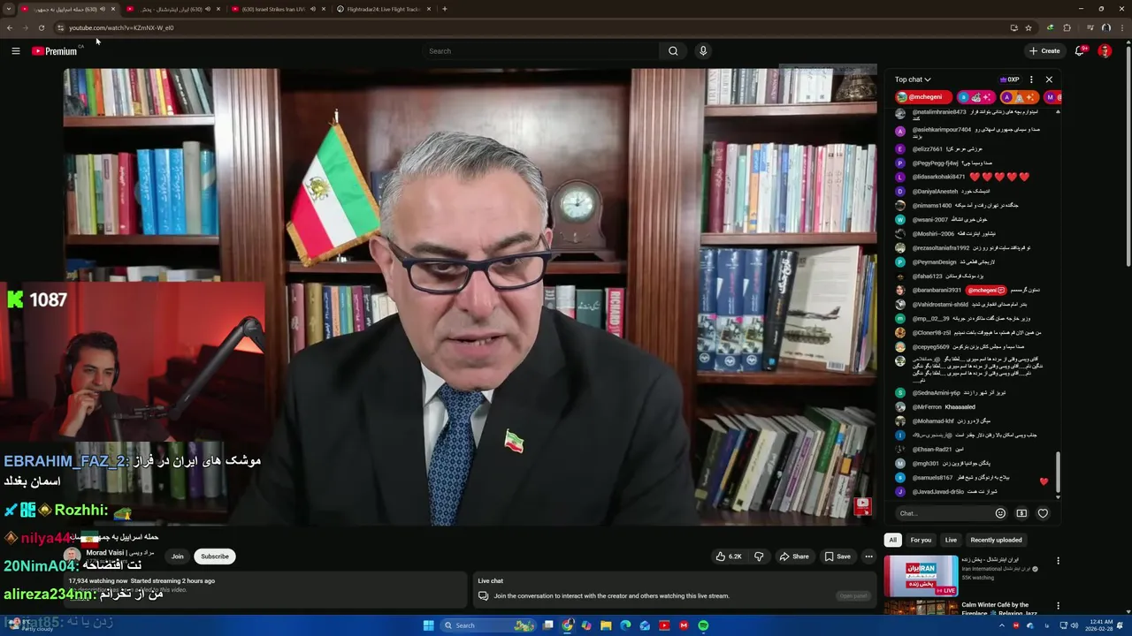Open options for the Iran International recommendation

point(1058,561)
